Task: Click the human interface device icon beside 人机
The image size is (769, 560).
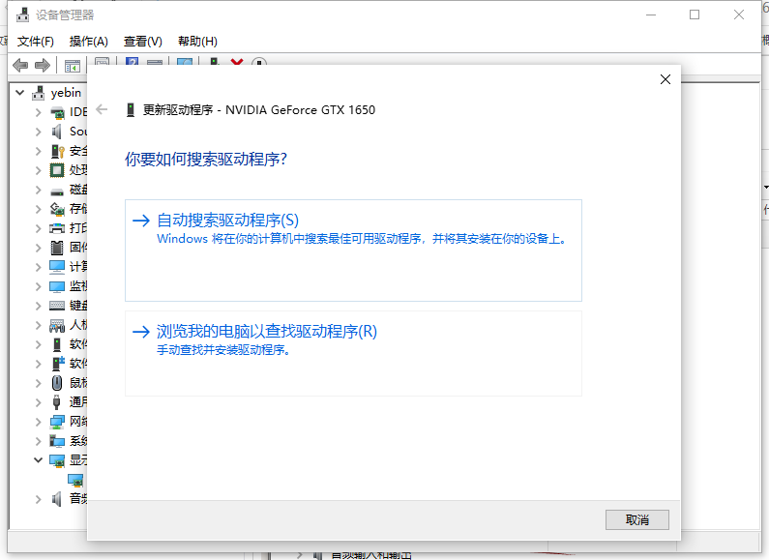Action: pos(57,325)
